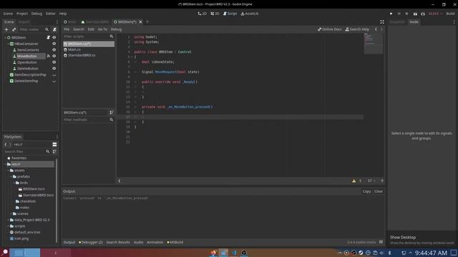This screenshot has width=458, height=257.
Task: Play the project
Action: coord(391,14)
